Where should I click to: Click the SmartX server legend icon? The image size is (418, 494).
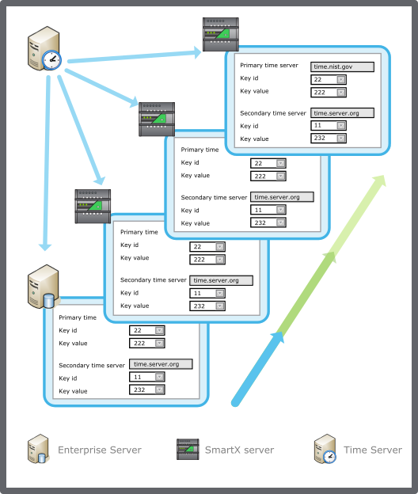pos(188,449)
